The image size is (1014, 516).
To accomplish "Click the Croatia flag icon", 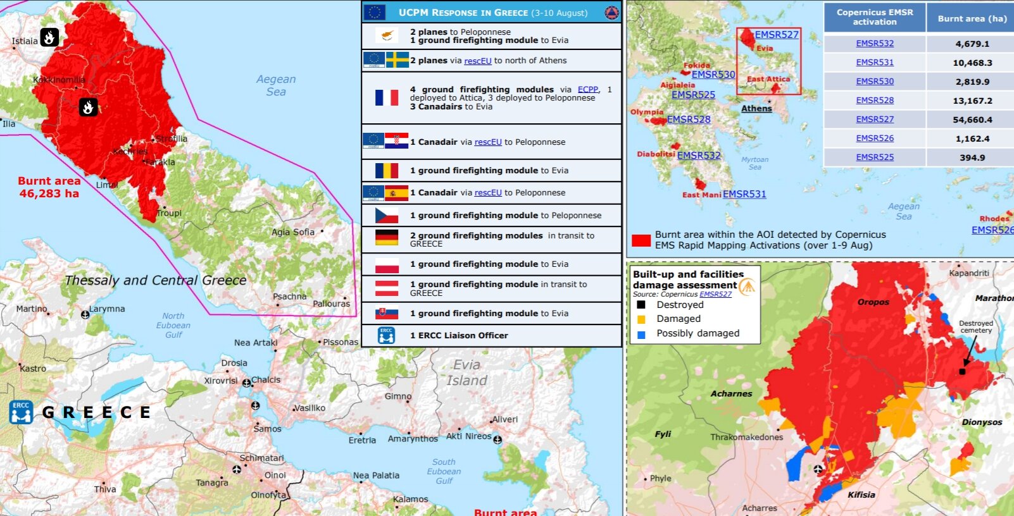I will pyautogui.click(x=397, y=141).
